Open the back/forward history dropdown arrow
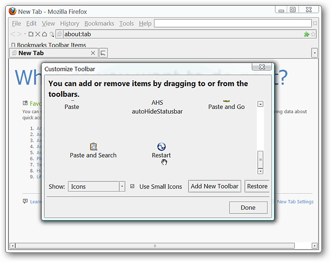The image size is (331, 262). [25, 34]
